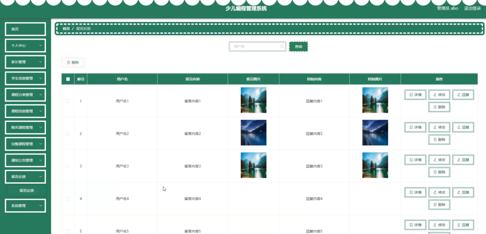Open the 留言图片 thumbnail in row 3

[254, 165]
